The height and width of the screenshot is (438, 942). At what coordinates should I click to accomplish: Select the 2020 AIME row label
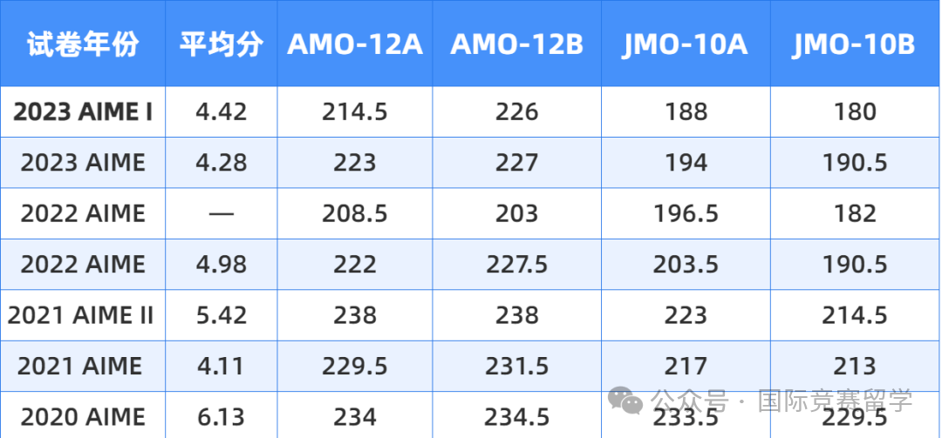[x=83, y=416]
